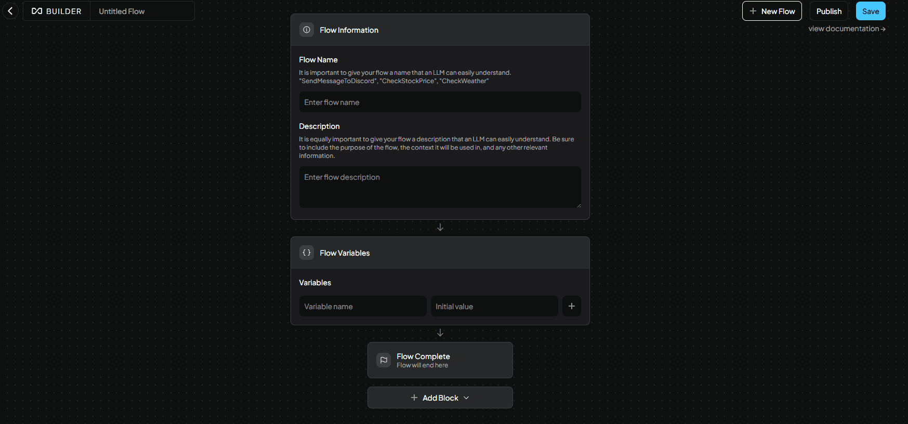
Task: Click the back arrow icon
Action: coord(10,11)
